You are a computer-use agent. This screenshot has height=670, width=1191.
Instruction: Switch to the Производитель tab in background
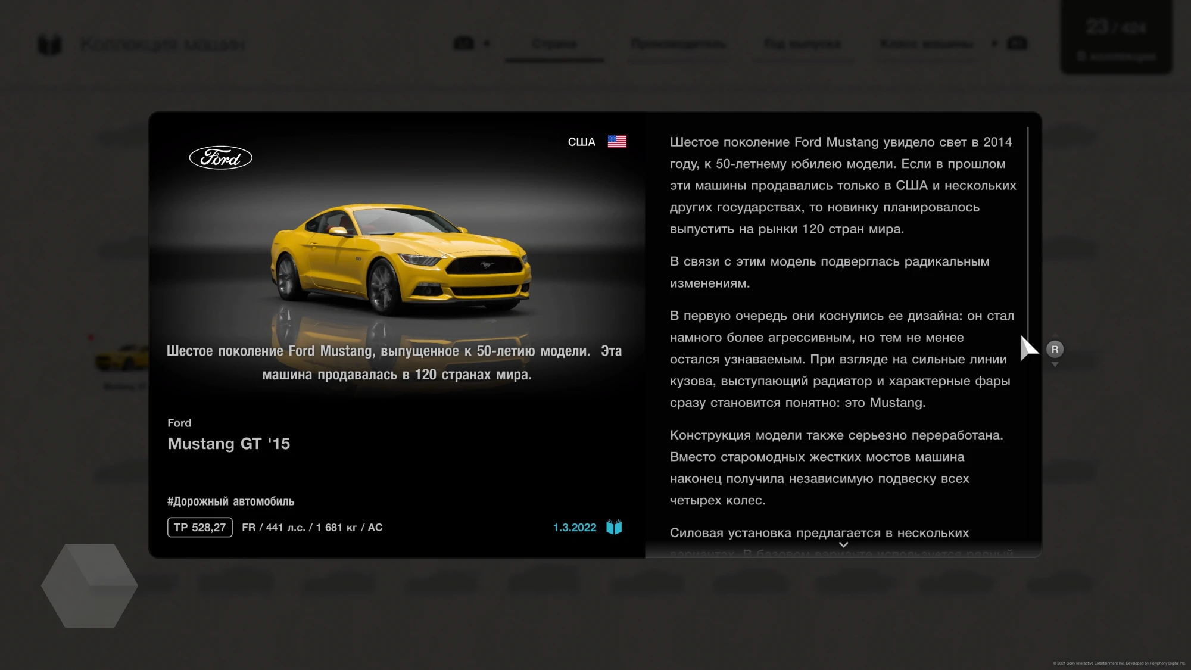click(x=678, y=44)
